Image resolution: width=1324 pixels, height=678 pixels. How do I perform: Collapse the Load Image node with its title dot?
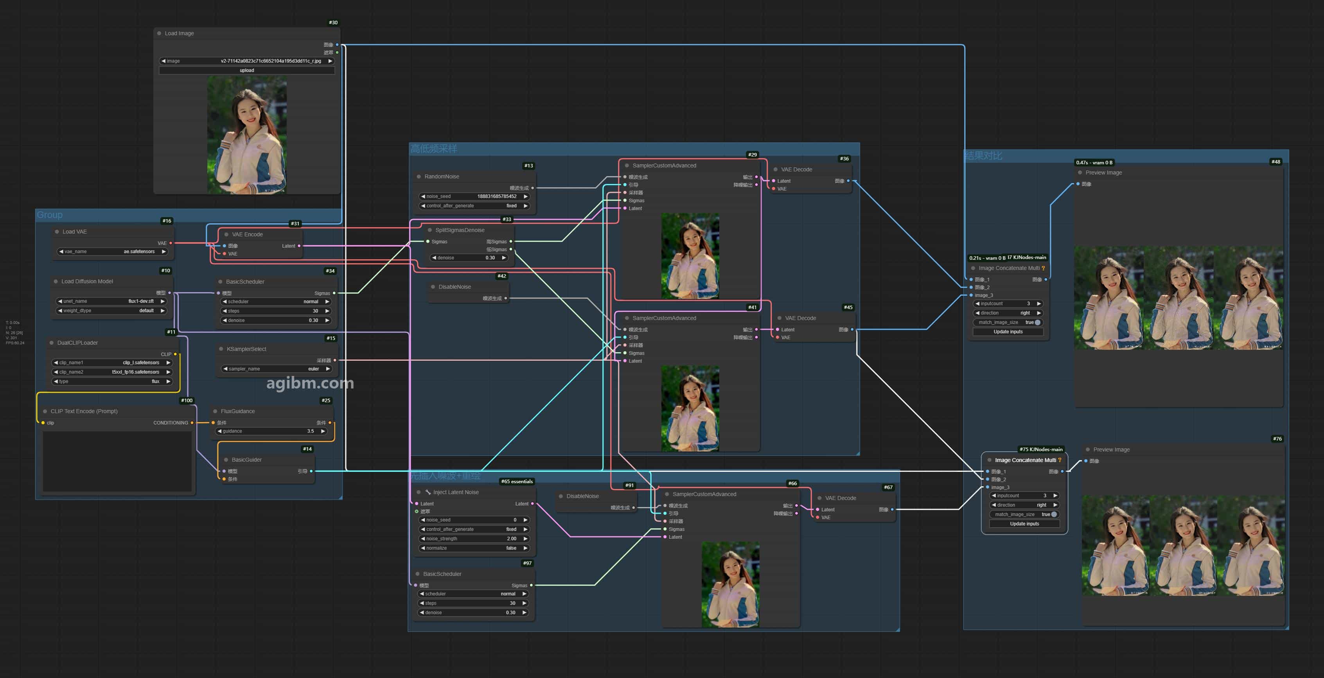click(159, 33)
